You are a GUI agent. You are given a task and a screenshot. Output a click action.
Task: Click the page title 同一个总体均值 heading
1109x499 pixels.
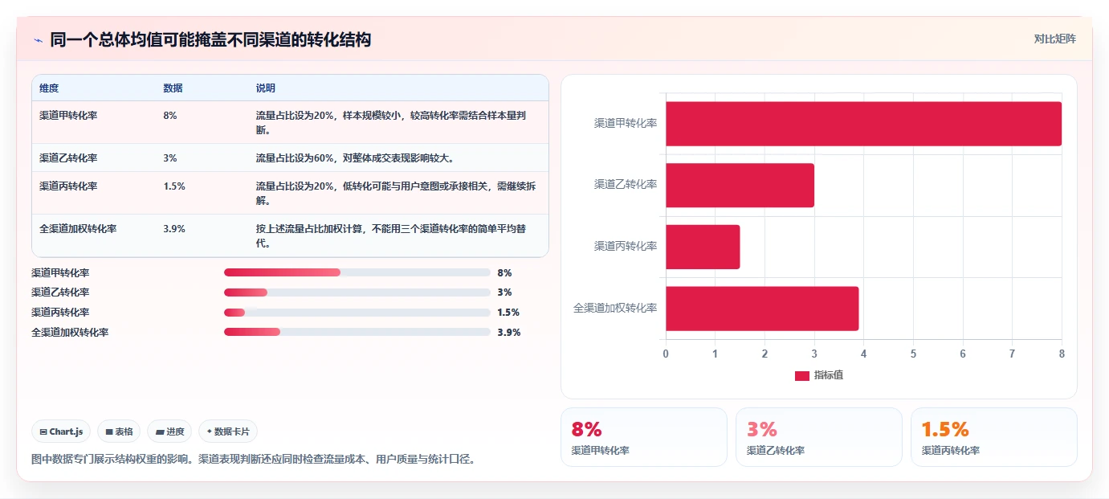point(210,39)
